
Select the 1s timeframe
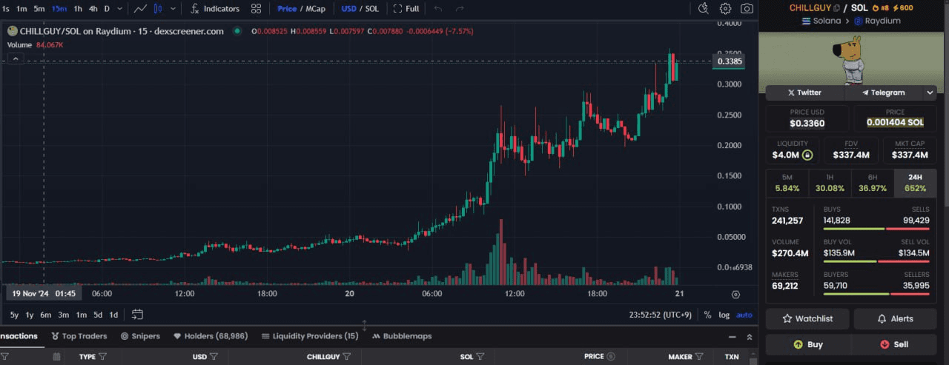click(6, 9)
